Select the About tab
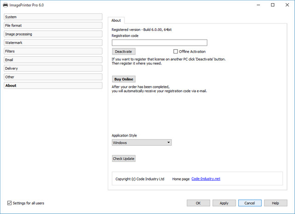295x214 pixels. pos(116,20)
